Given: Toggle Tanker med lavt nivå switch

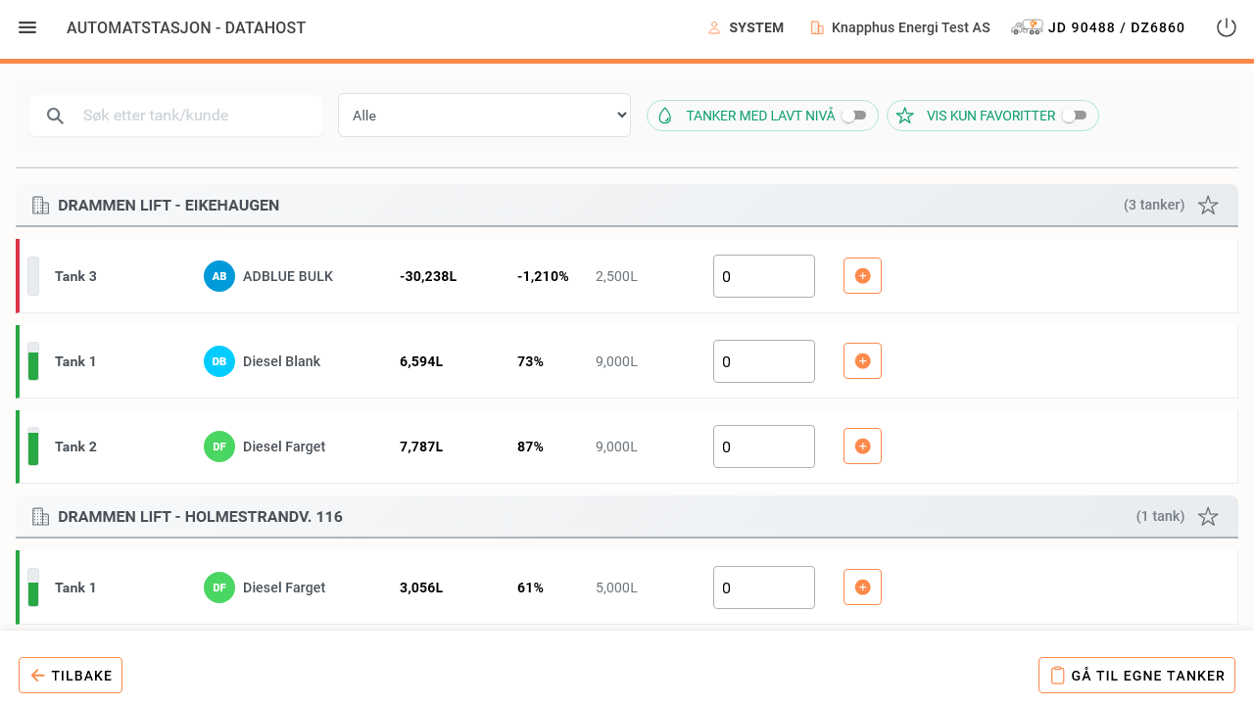Looking at the screenshot, I should (x=854, y=116).
